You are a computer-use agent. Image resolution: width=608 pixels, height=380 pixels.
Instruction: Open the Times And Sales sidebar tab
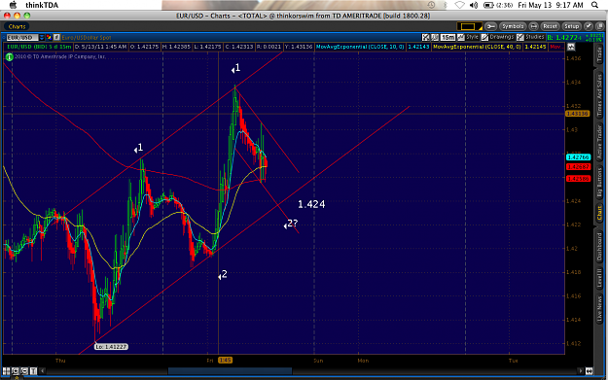(x=599, y=94)
